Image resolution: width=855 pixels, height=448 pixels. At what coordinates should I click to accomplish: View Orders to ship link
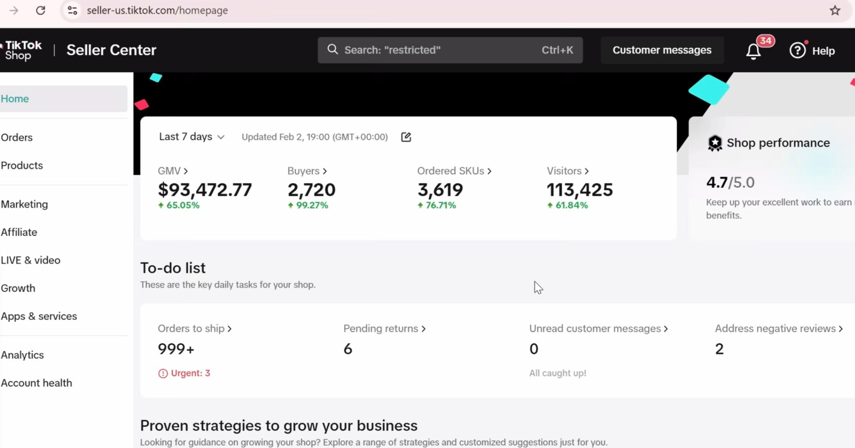pos(194,328)
